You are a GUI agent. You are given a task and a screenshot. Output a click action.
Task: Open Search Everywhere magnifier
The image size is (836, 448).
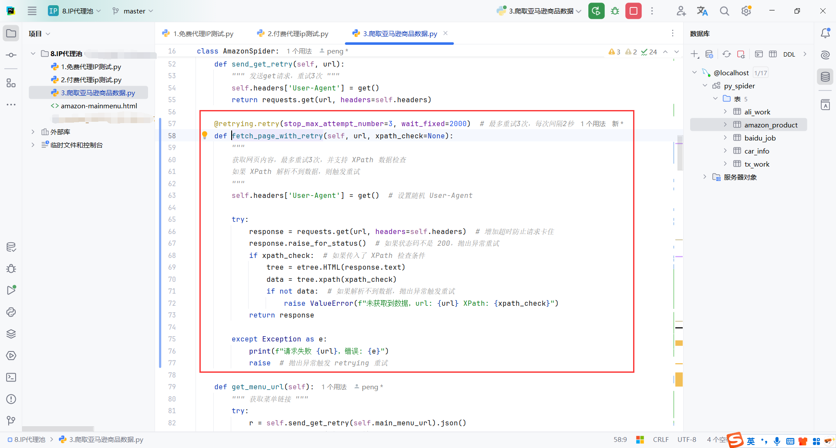(724, 11)
